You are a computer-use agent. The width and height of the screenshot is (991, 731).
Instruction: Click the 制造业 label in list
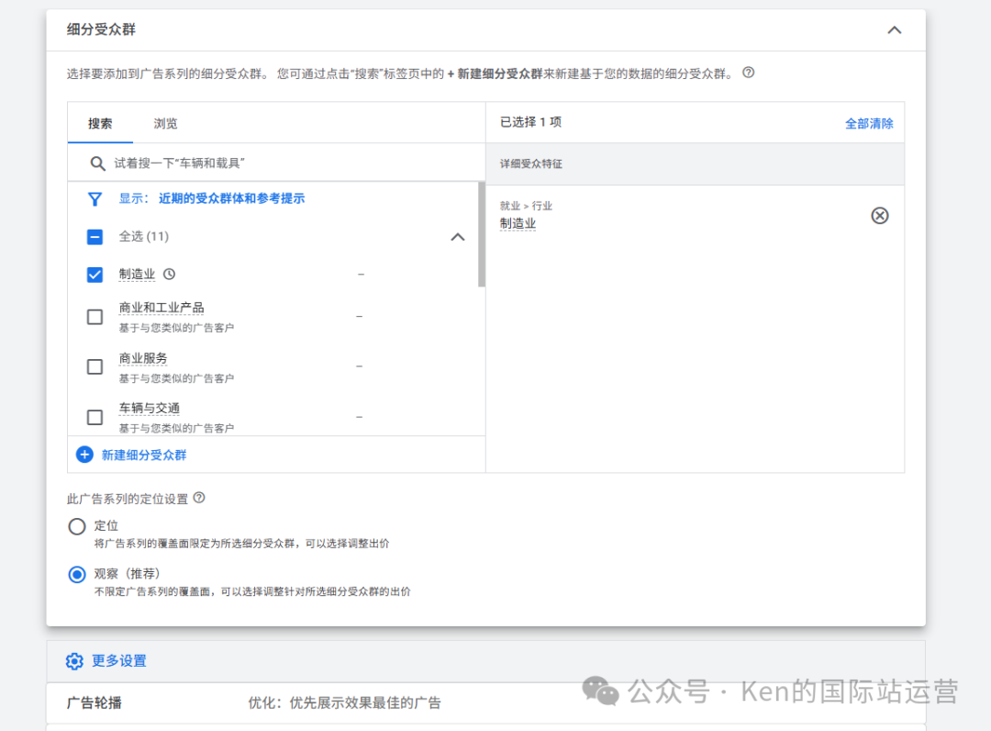[x=137, y=274]
